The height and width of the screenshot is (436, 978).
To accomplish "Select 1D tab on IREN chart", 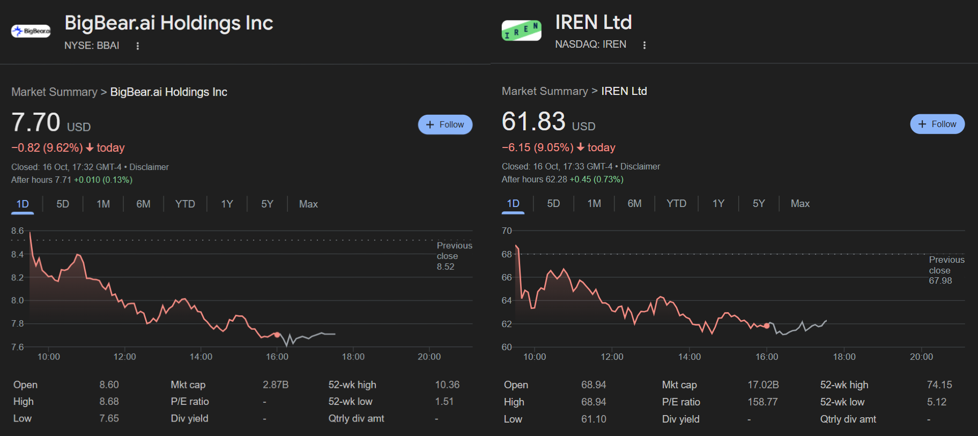I will tap(513, 204).
